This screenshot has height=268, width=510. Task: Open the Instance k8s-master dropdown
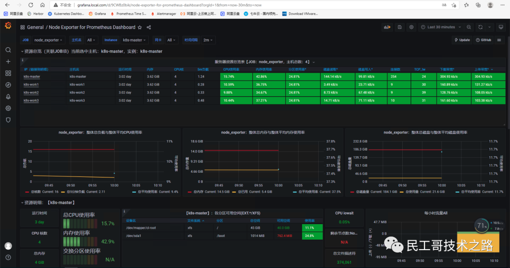point(134,40)
